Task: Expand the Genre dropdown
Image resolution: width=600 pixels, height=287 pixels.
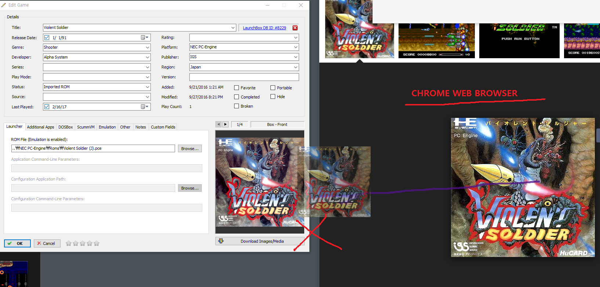Action: [148, 47]
